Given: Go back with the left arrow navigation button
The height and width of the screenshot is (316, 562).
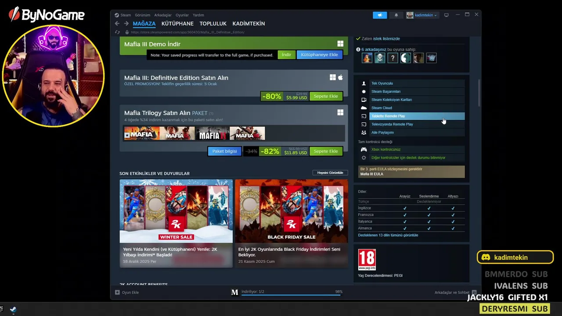Looking at the screenshot, I should click(117, 24).
